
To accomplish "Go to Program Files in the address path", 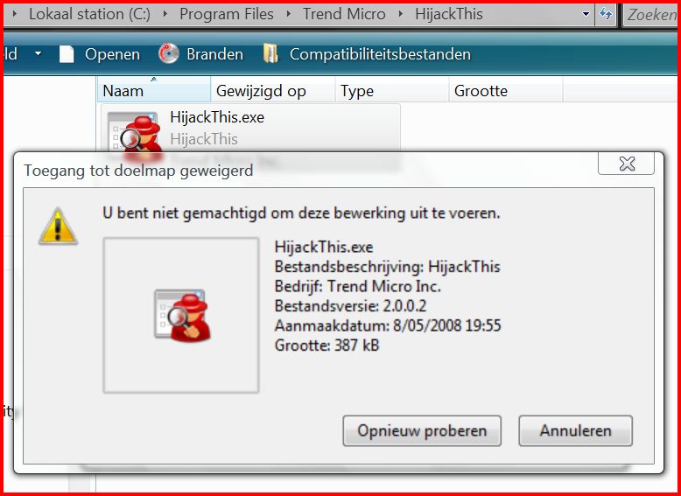I will (227, 14).
